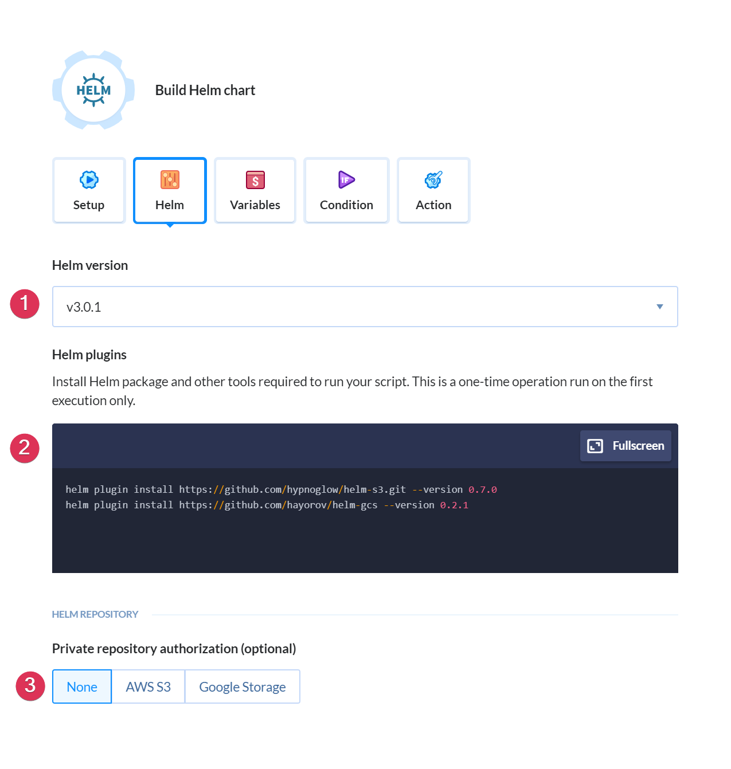
Task: Choose Google Storage repository authorization
Action: point(243,686)
